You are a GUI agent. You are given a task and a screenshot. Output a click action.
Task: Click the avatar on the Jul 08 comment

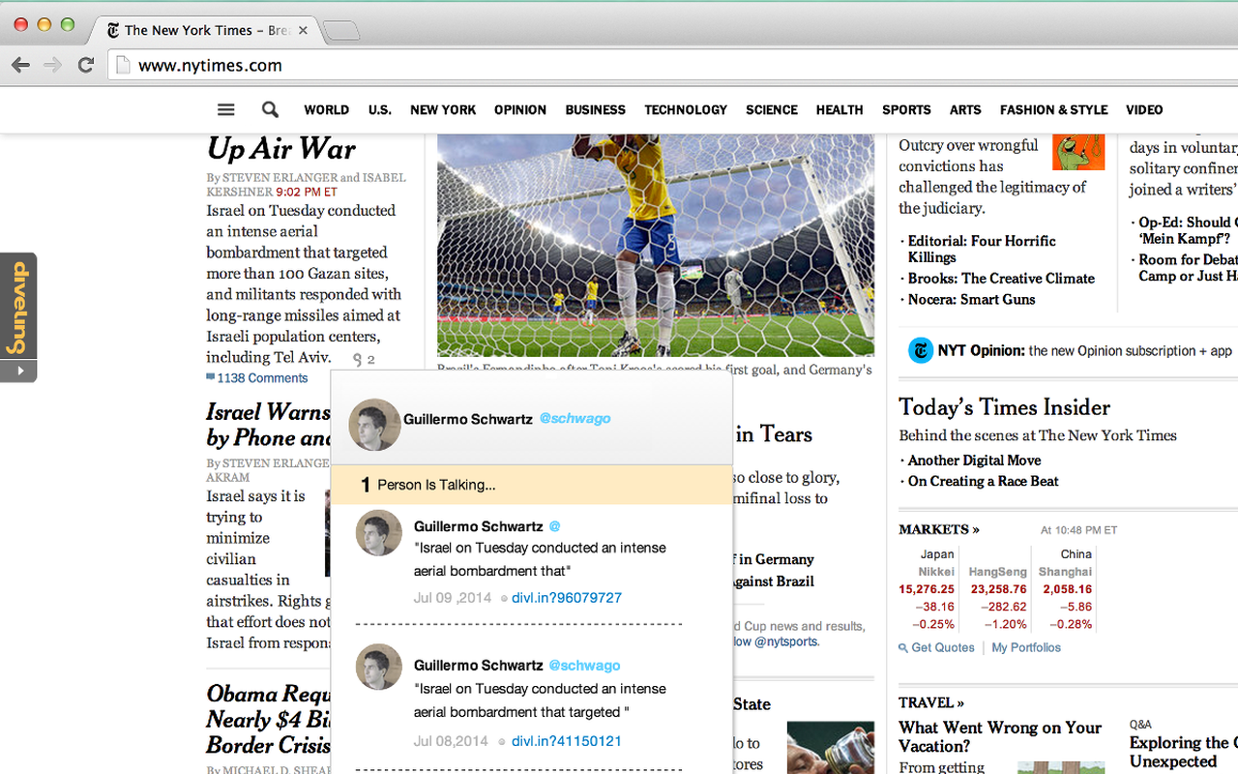pos(379,668)
